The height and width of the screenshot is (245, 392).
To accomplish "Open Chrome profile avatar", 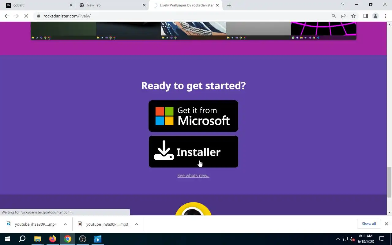I will [375, 16].
